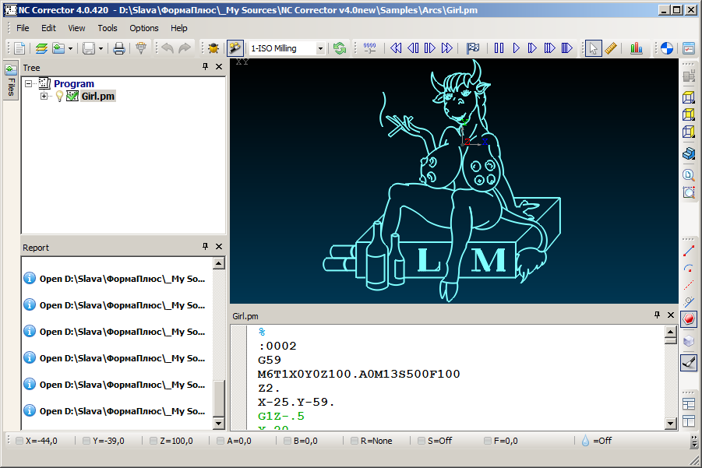Click the floppy disk save icon
The height and width of the screenshot is (468, 702).
[89, 48]
